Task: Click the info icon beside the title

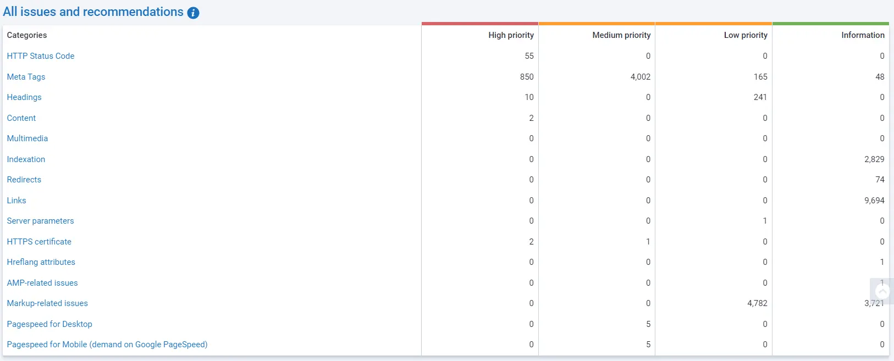Action: pos(193,13)
